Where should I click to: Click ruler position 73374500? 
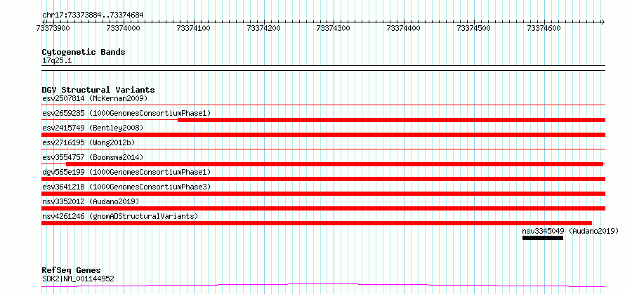point(474,28)
